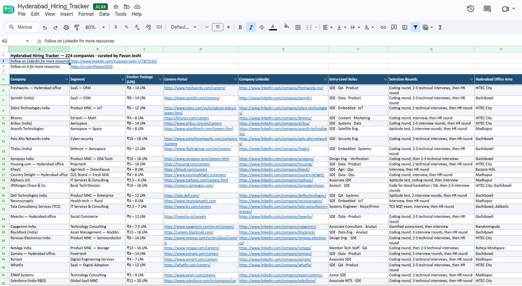Open the text color picker
The image size is (522, 286).
pos(273,27)
